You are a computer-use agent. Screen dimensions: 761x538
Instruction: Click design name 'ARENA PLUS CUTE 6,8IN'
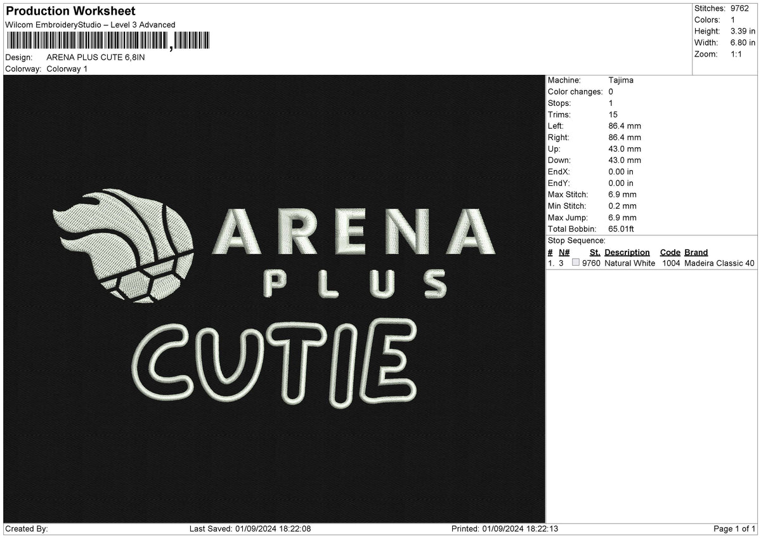point(95,57)
